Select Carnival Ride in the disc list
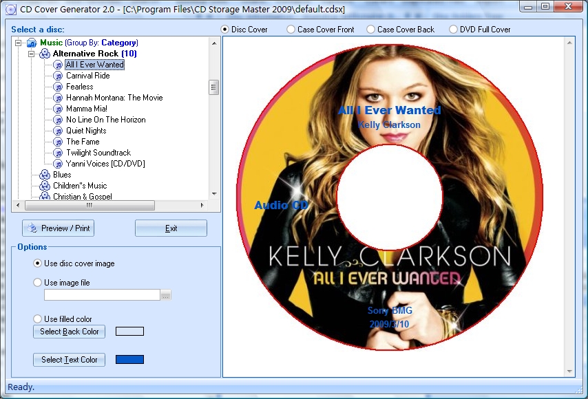 tap(88, 76)
